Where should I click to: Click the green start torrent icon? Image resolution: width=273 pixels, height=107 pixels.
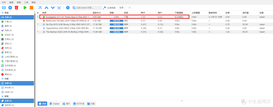coord(25,8)
